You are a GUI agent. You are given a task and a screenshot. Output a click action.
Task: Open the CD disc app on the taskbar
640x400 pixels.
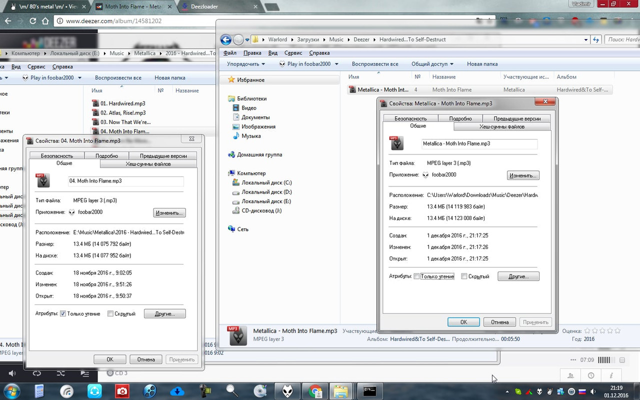260,390
